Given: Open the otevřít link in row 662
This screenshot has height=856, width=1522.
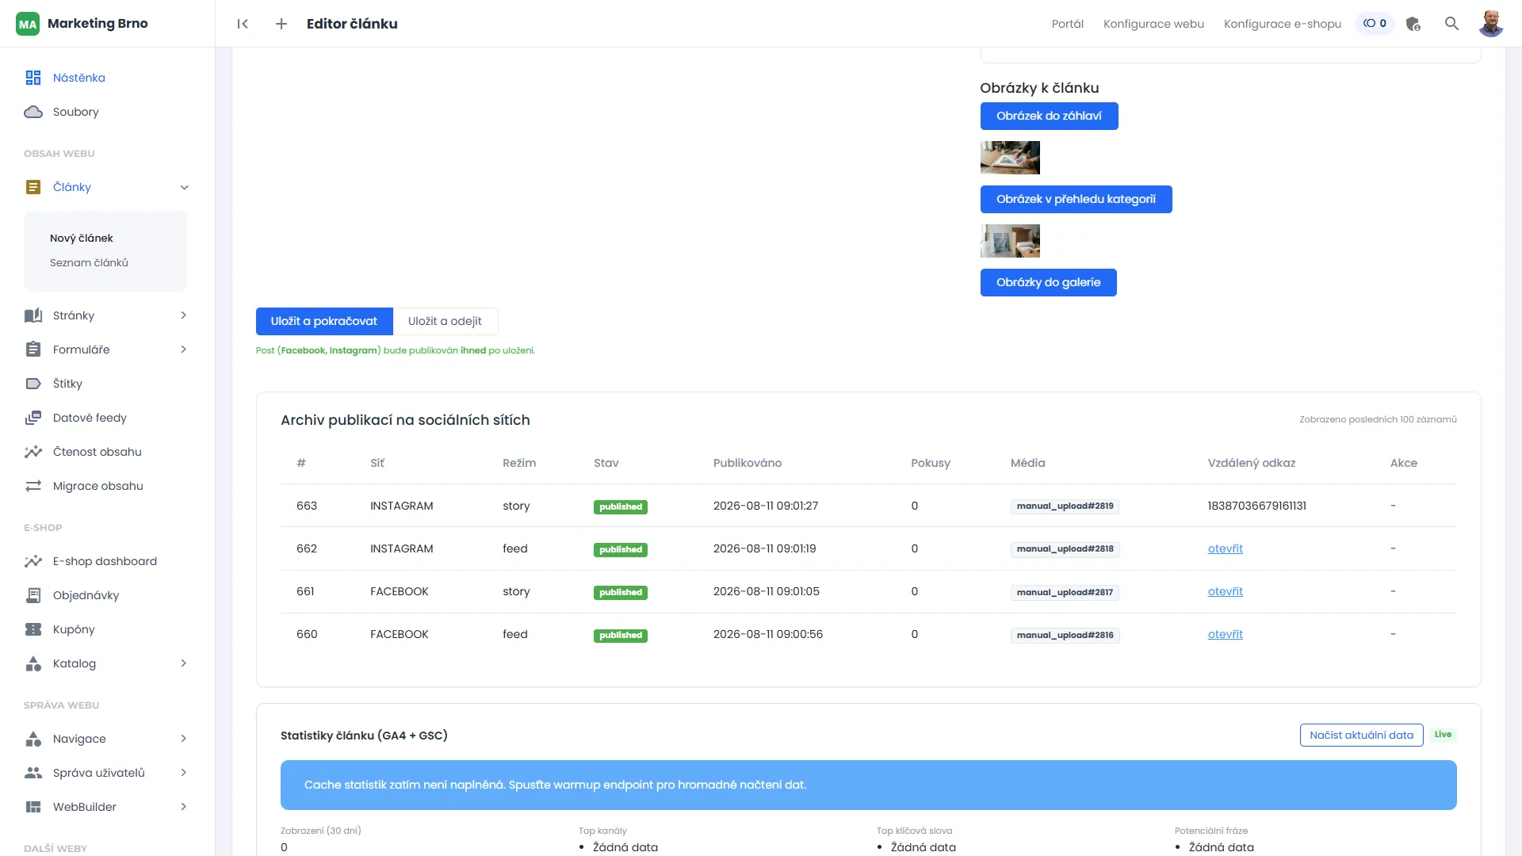Looking at the screenshot, I should (1225, 548).
